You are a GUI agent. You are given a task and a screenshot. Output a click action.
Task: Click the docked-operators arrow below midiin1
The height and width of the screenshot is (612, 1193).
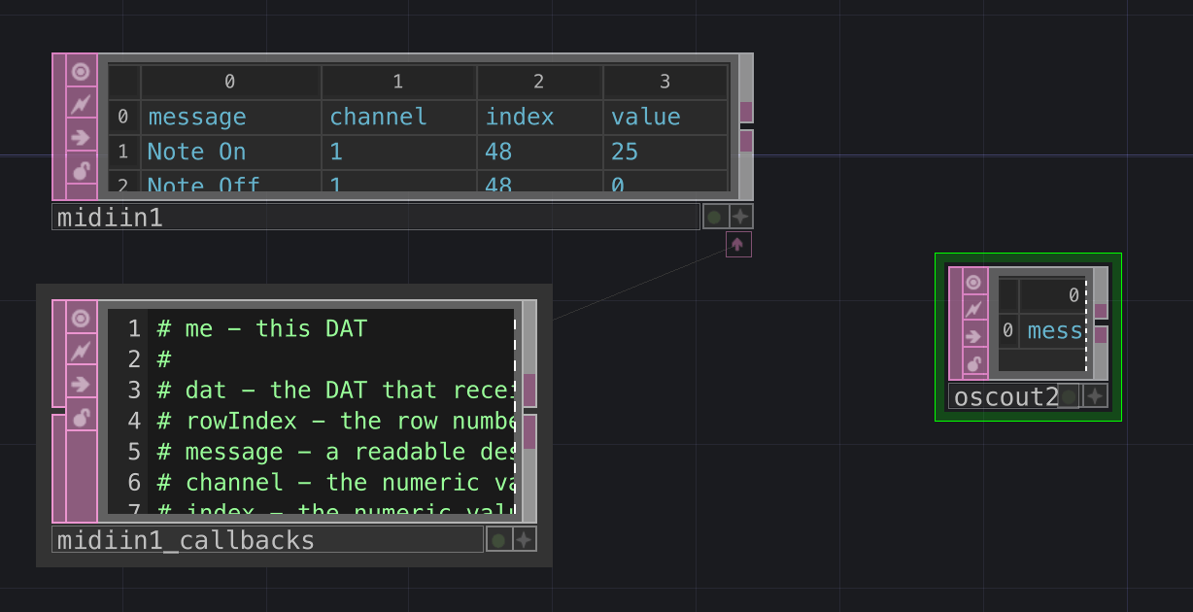(737, 245)
